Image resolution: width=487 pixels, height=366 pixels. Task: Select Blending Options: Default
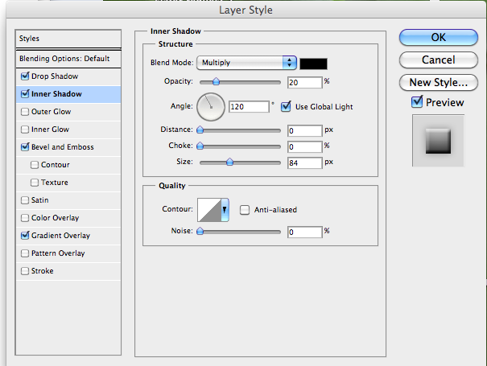pyautogui.click(x=64, y=59)
